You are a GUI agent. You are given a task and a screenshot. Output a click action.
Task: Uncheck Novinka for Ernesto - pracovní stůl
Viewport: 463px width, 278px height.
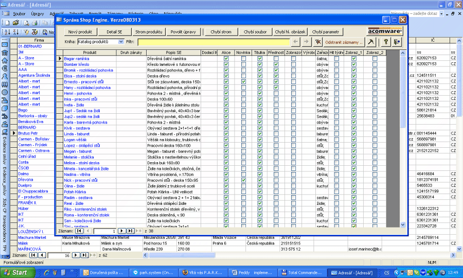[243, 82]
